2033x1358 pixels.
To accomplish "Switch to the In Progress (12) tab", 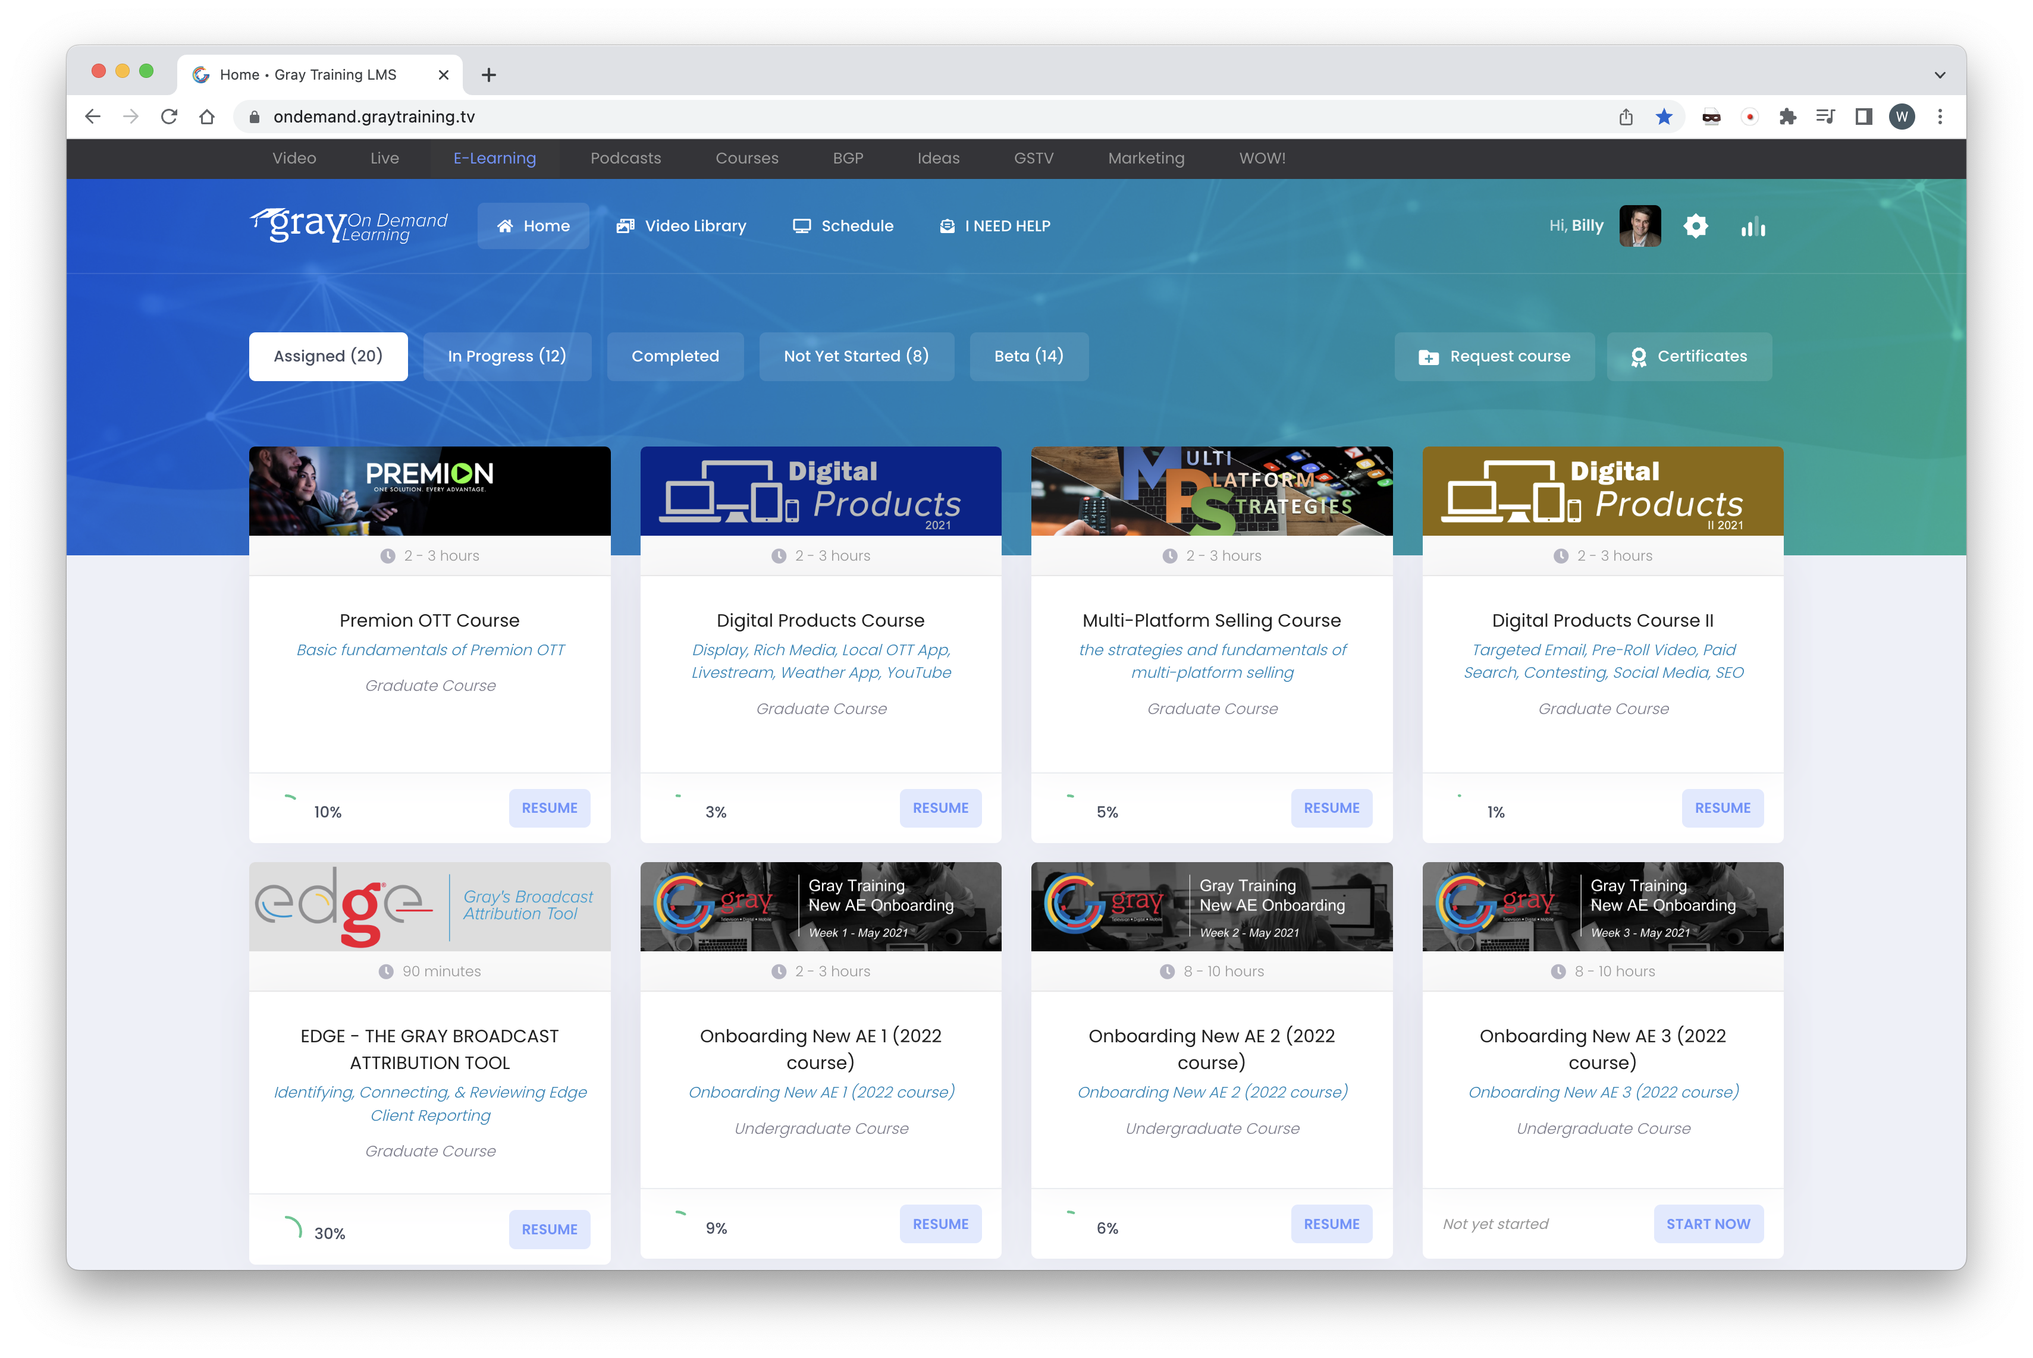I will click(x=507, y=357).
